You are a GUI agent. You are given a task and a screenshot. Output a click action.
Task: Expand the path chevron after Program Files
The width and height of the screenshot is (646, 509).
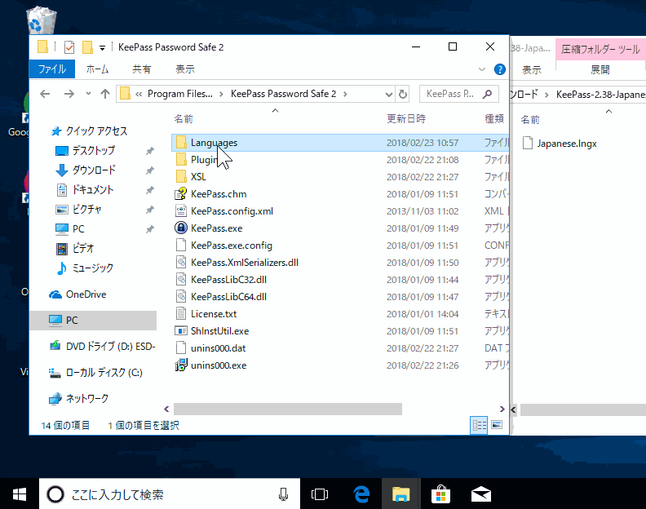coord(221,94)
